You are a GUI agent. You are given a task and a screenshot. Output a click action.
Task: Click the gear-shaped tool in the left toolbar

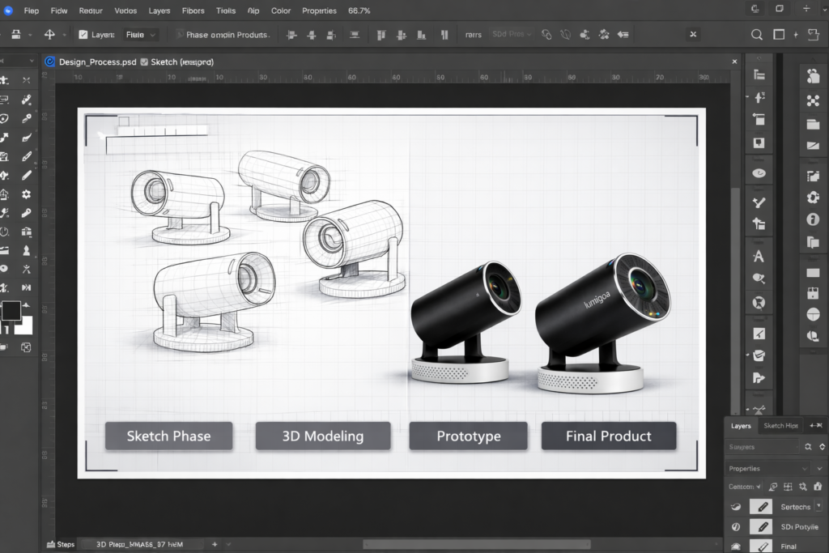[x=27, y=194]
